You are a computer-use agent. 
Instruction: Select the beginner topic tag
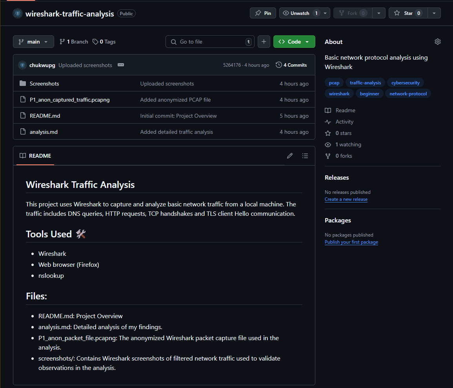369,94
